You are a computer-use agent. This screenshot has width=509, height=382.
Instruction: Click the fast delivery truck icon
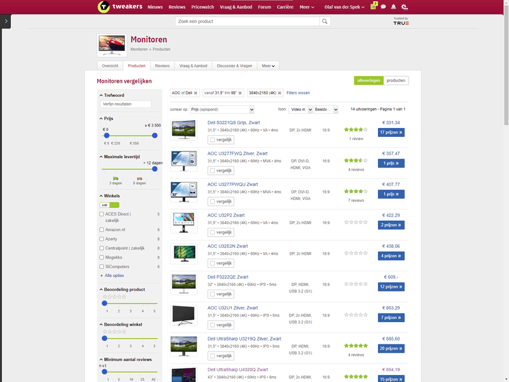[116, 178]
